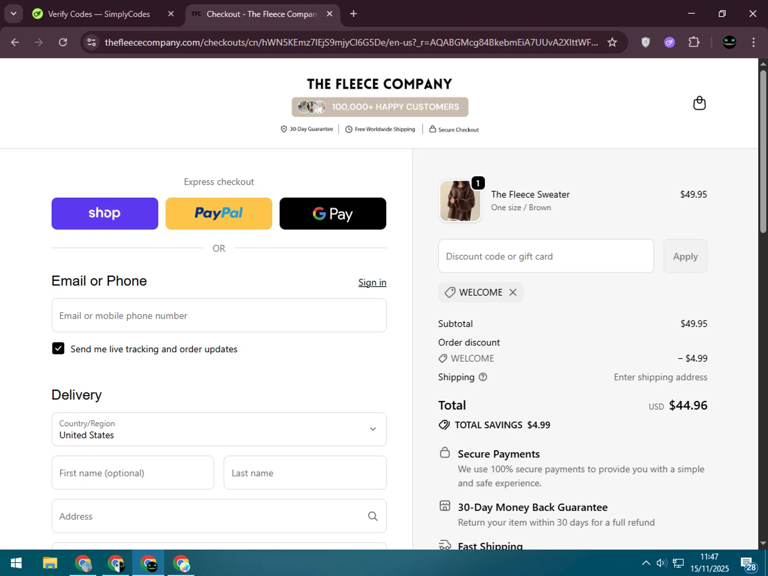Switch to the Verify Codes — SimplyCodes tab

99,14
